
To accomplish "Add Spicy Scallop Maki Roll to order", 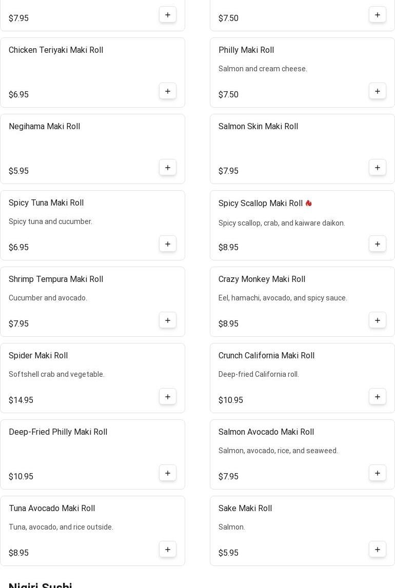I will [x=378, y=244].
